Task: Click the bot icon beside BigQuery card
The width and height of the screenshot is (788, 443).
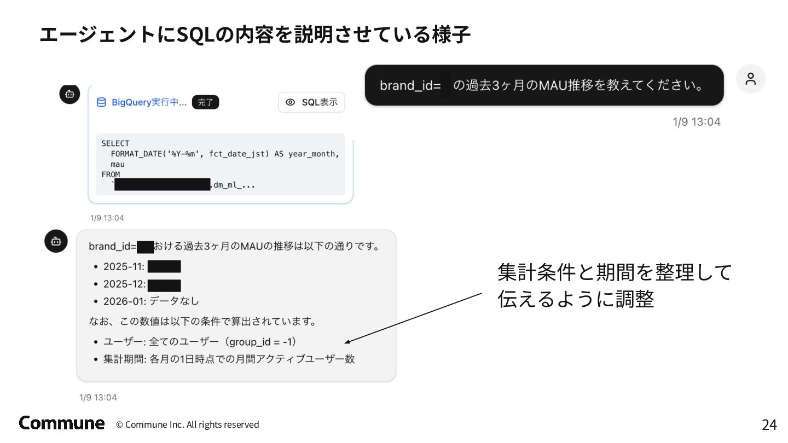Action: point(69,94)
